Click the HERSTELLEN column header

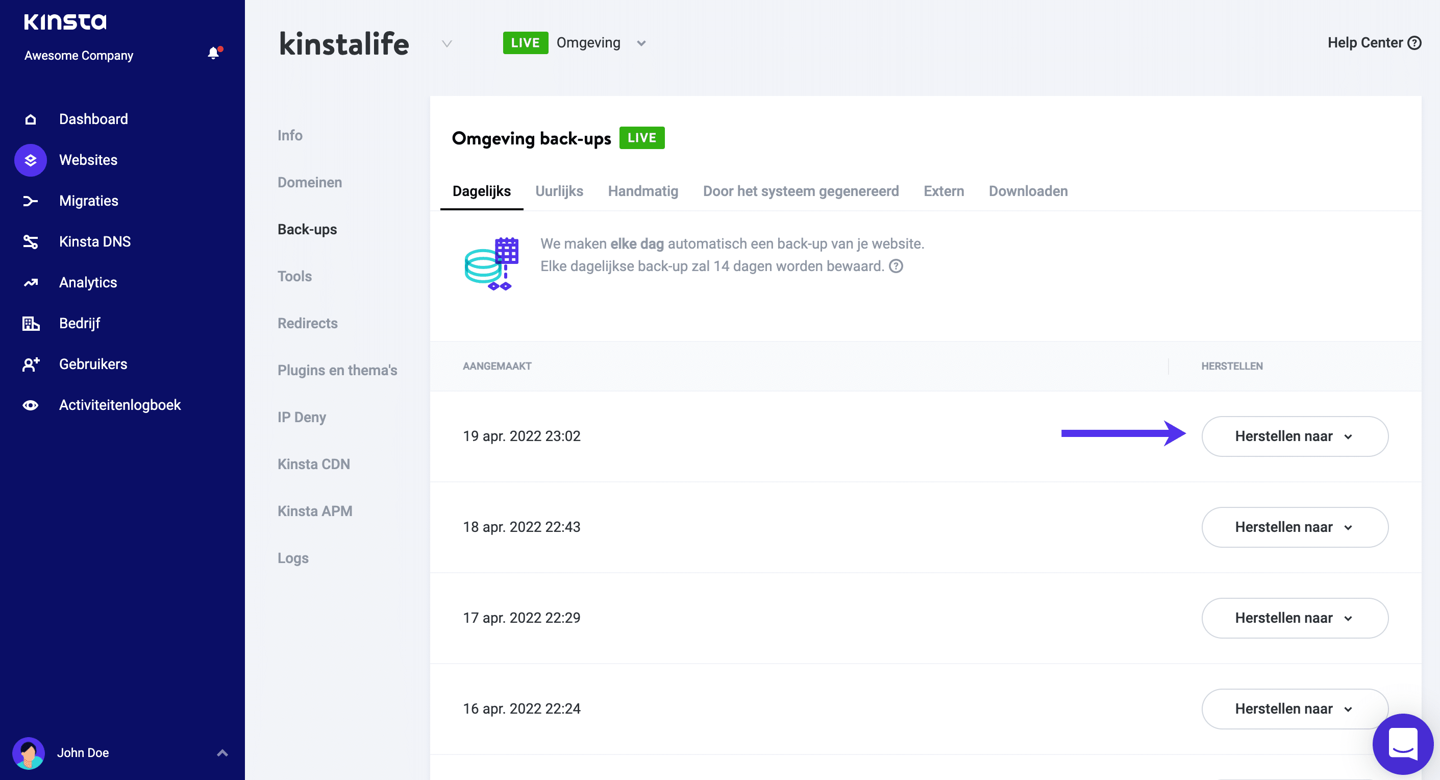click(x=1231, y=366)
